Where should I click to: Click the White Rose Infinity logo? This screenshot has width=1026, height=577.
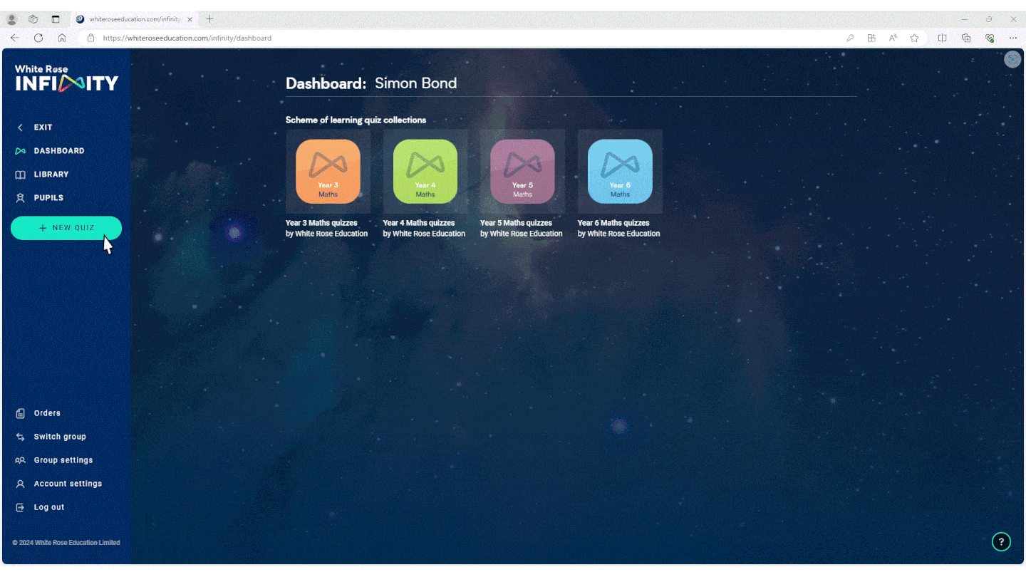[x=66, y=78]
